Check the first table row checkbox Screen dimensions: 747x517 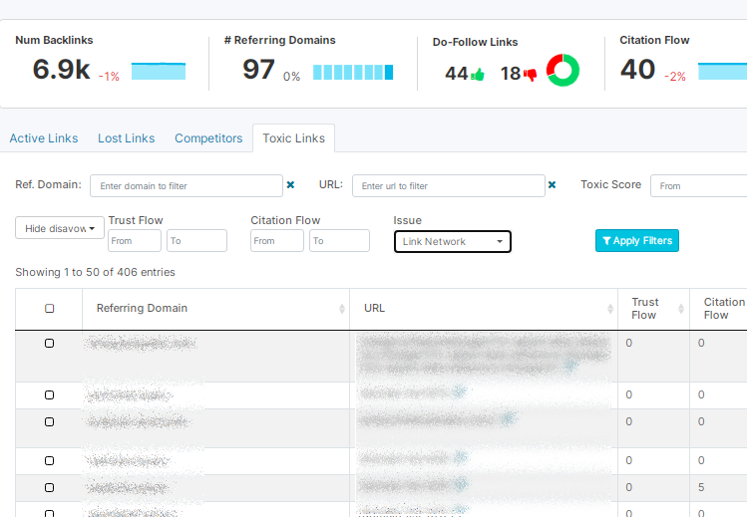50,344
